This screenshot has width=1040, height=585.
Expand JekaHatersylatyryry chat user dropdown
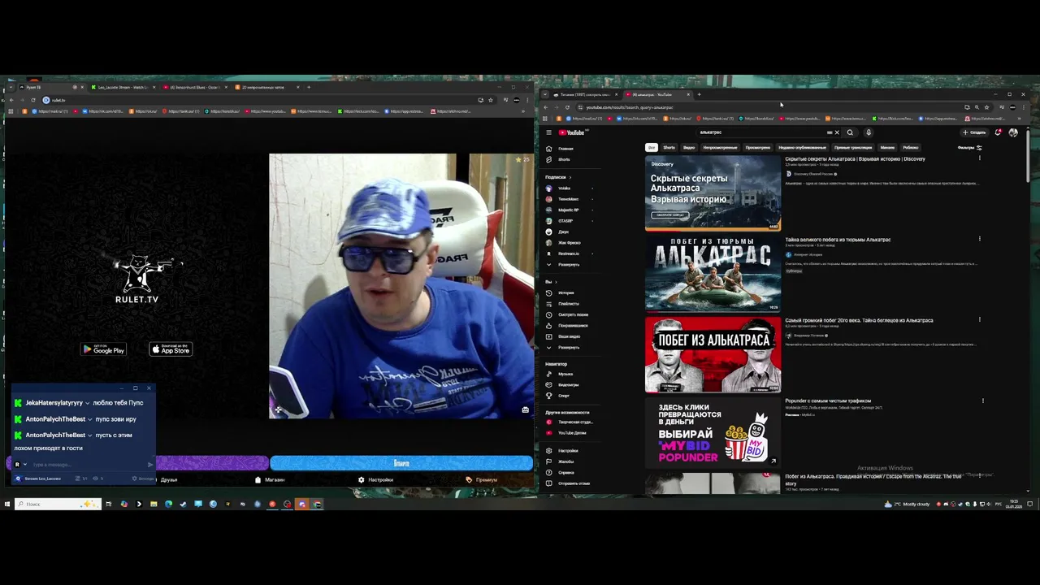(89, 403)
